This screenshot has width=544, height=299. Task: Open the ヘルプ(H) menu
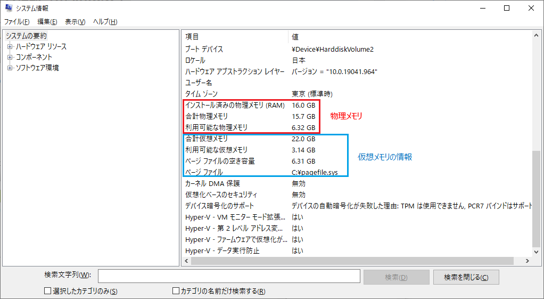pyautogui.click(x=105, y=22)
